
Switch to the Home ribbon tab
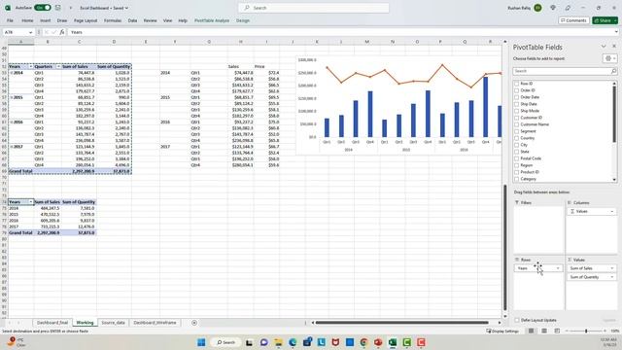[x=27, y=20]
